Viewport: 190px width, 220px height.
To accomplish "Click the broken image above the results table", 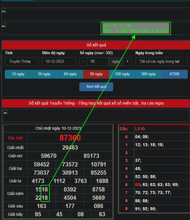I will [x=5, y=112].
